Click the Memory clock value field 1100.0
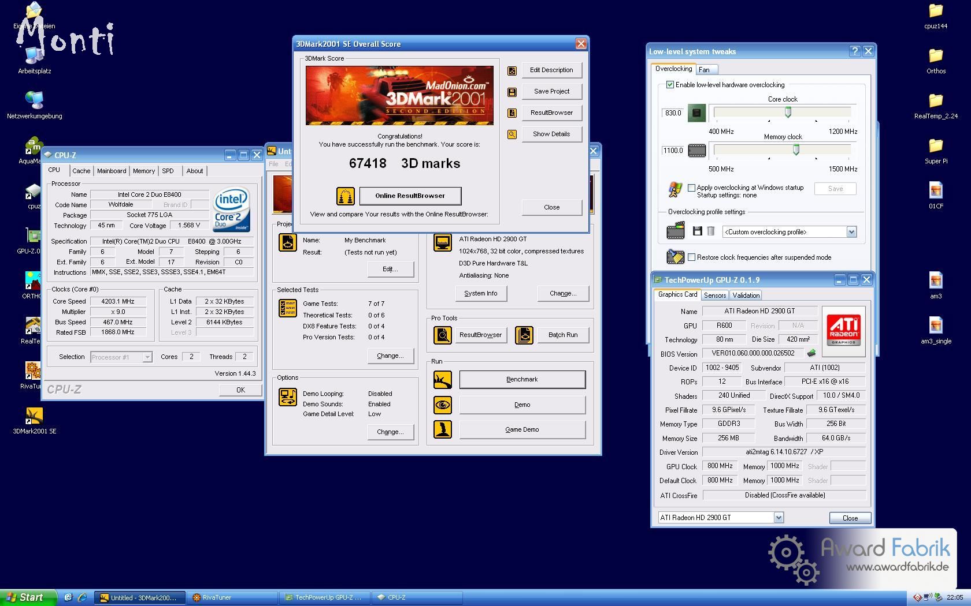The image size is (971, 606). coord(673,151)
